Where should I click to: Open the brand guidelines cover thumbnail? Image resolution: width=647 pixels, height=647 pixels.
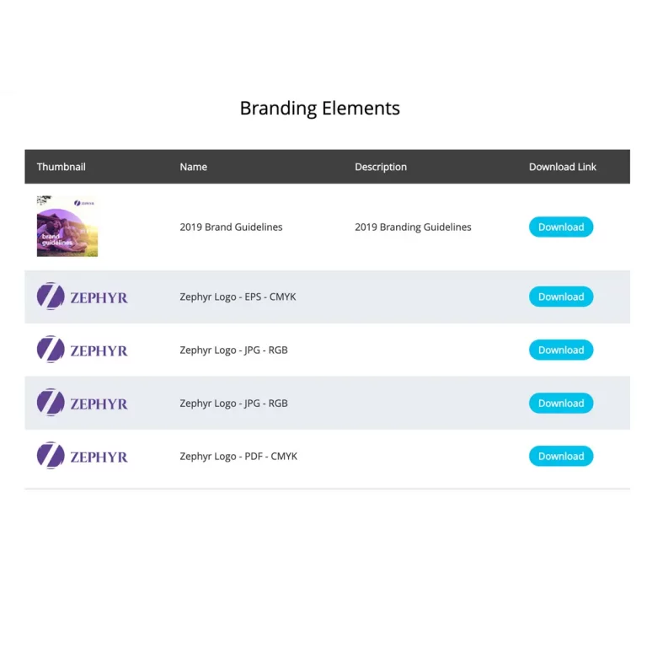(67, 226)
